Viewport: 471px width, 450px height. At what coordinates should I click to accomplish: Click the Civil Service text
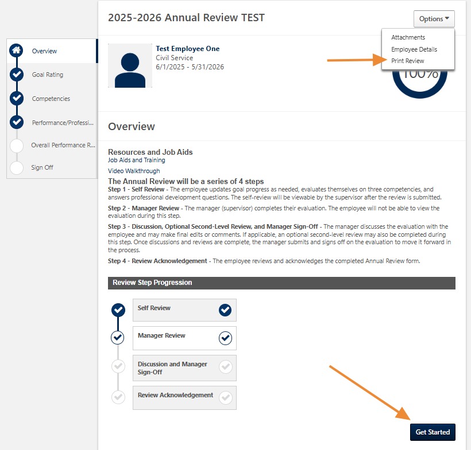174,58
